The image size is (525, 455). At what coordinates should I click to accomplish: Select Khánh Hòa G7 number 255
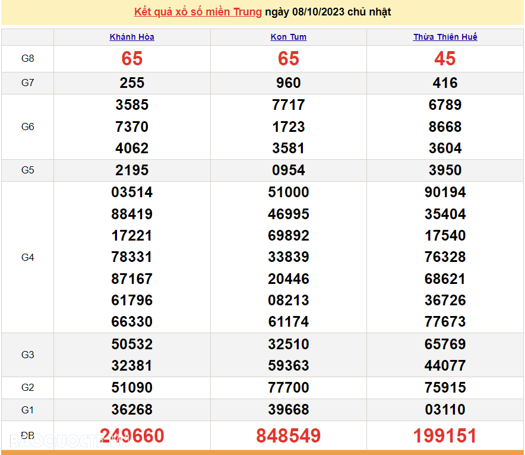[x=132, y=83]
